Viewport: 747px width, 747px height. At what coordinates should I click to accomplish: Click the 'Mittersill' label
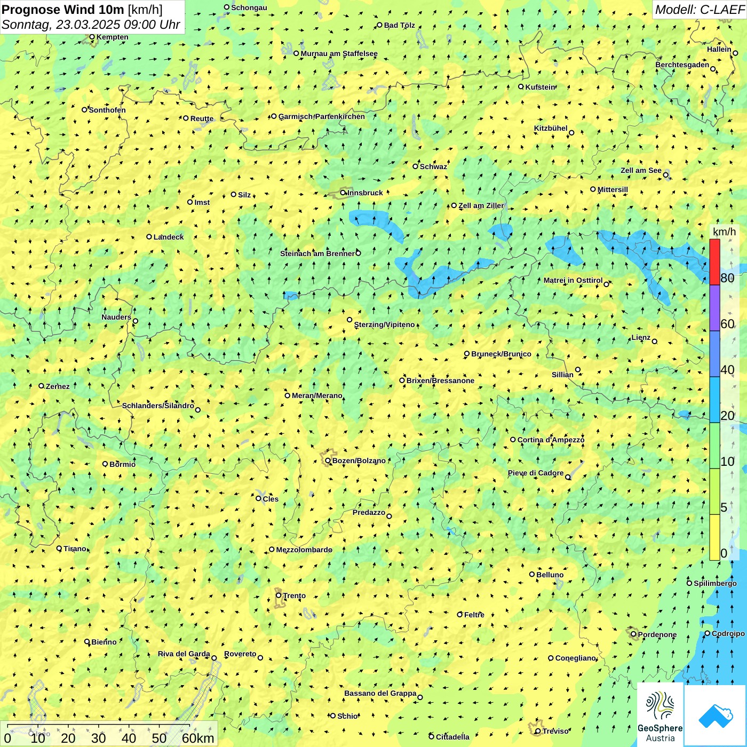coord(613,189)
